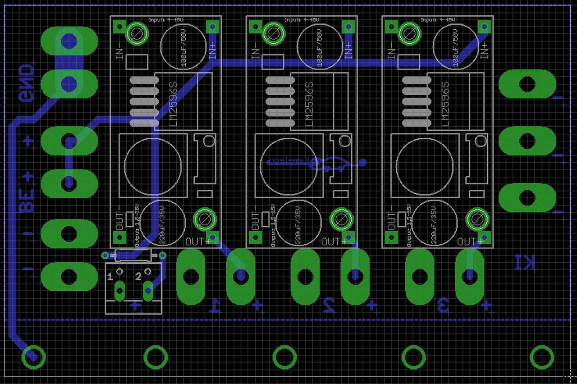
Task: Select the IN- square pad on the leftmost module
Action: [119, 27]
